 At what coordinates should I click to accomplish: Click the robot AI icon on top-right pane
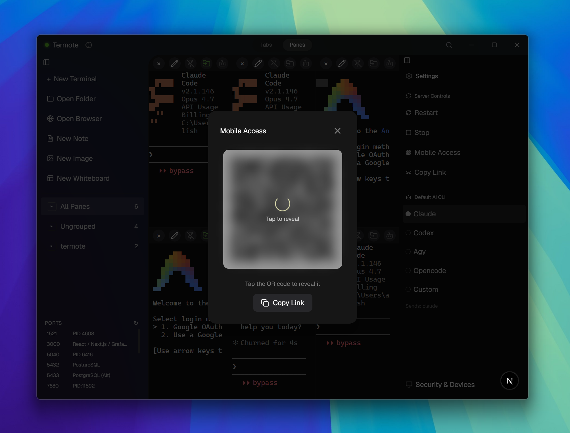390,64
